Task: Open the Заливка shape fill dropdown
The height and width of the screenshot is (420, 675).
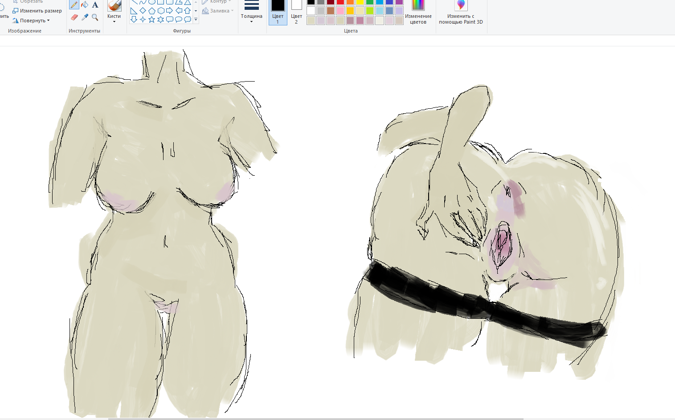Action: 218,11
